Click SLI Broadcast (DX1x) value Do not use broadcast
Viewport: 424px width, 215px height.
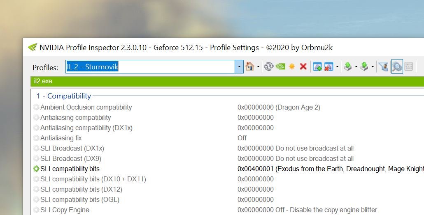[296, 148]
